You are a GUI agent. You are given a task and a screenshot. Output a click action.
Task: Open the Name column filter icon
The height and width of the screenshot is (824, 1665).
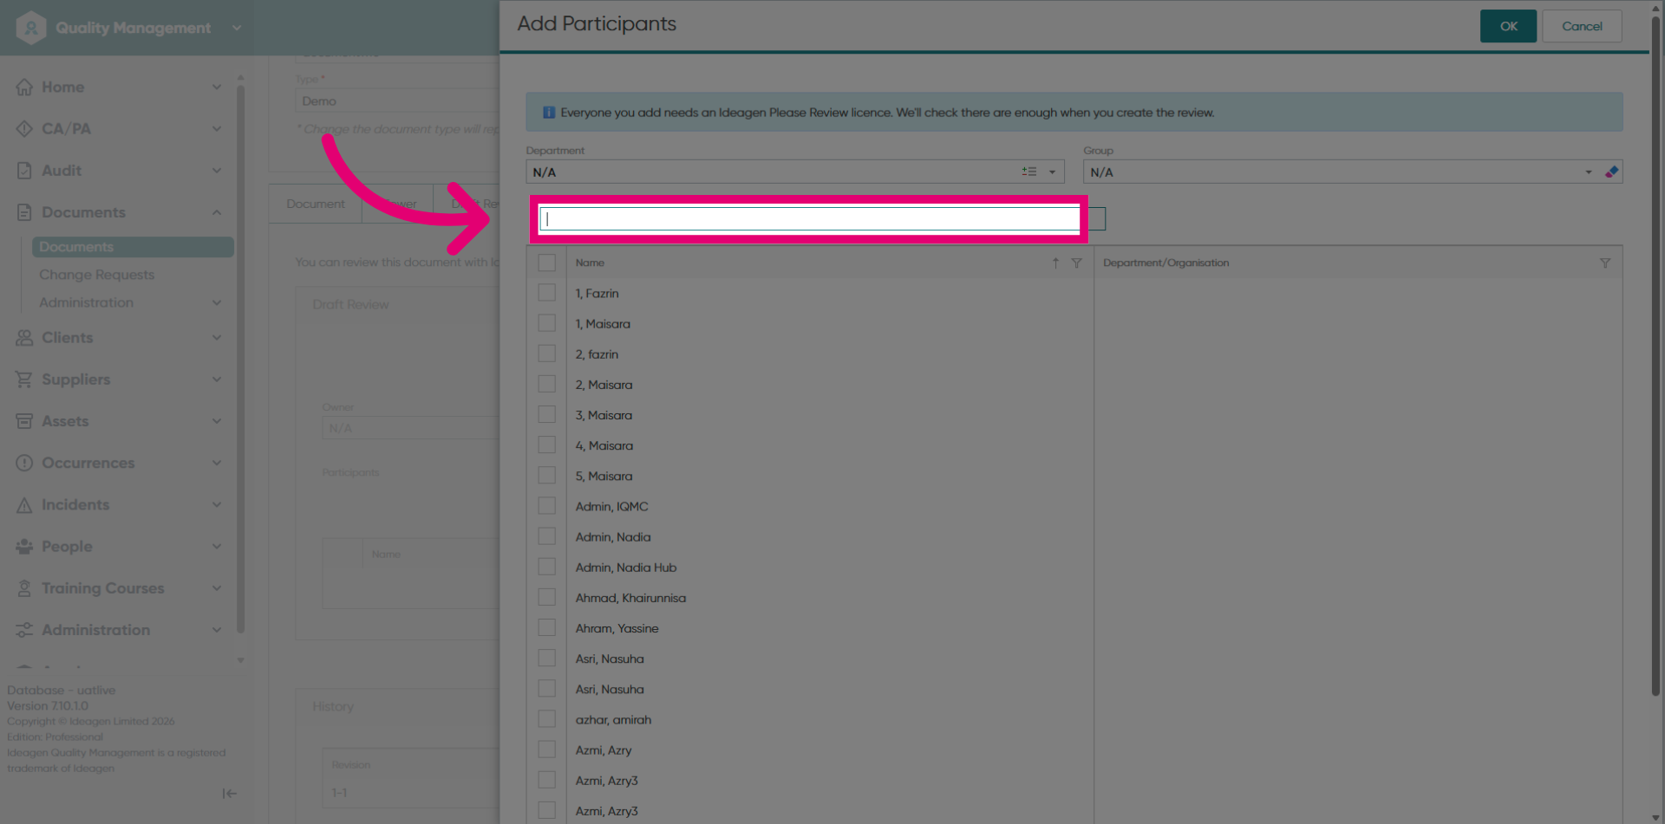[x=1076, y=263]
